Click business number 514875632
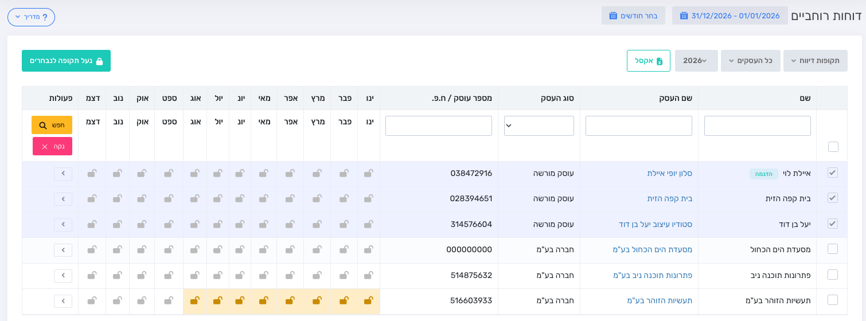This screenshot has width=866, height=321. (471, 275)
